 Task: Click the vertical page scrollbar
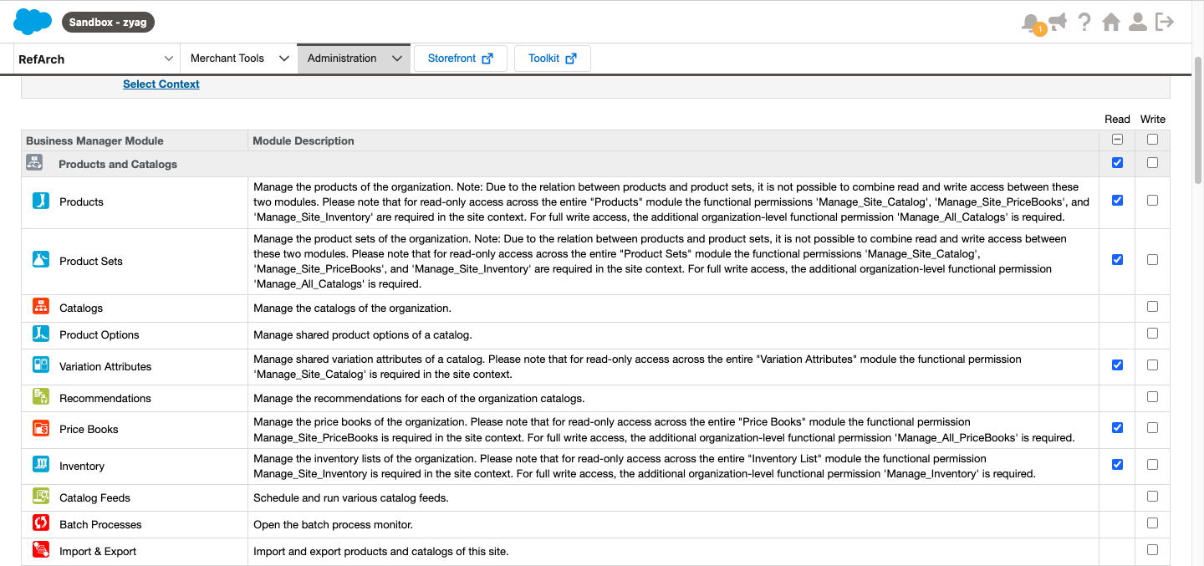[x=1197, y=117]
